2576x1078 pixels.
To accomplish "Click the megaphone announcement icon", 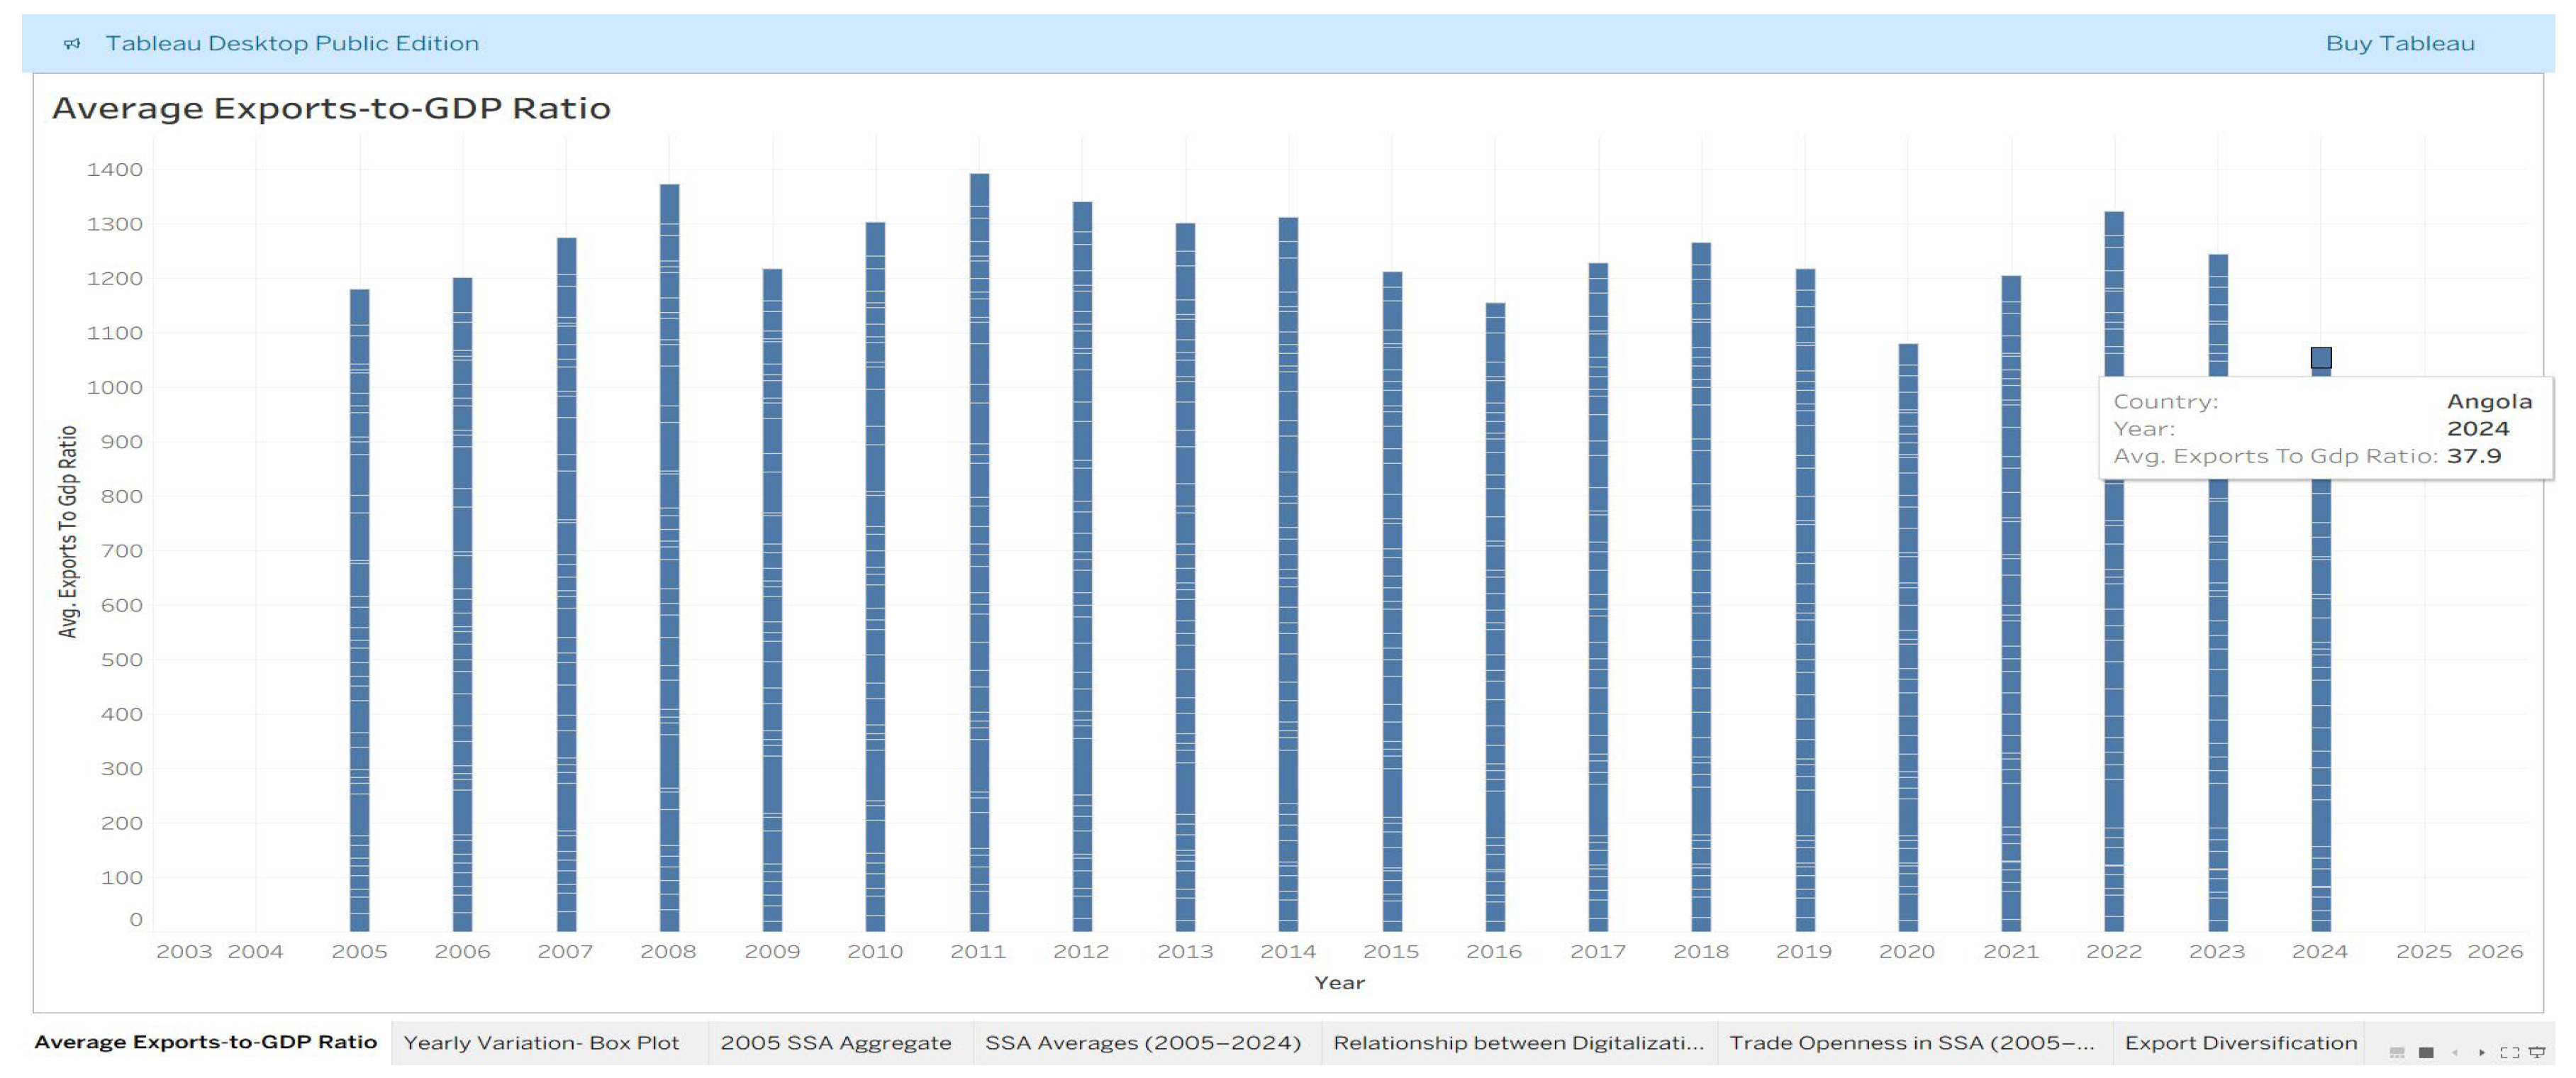I will point(72,43).
